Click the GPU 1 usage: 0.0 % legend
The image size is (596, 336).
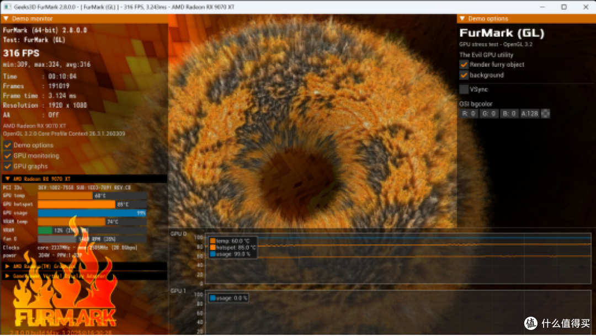point(228,298)
